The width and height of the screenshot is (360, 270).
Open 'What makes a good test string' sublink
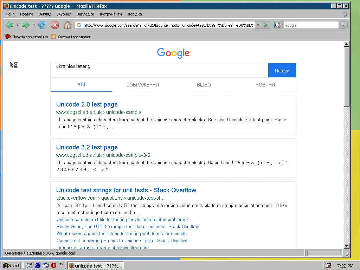tap(124, 233)
